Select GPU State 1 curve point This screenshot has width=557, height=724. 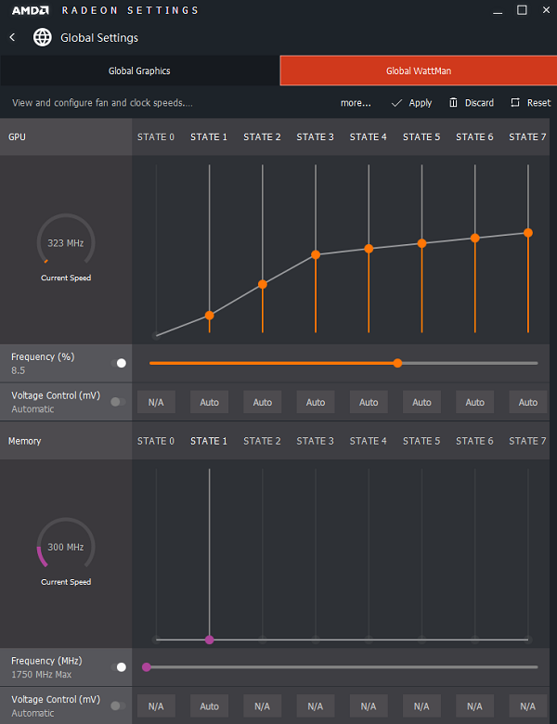(209, 316)
